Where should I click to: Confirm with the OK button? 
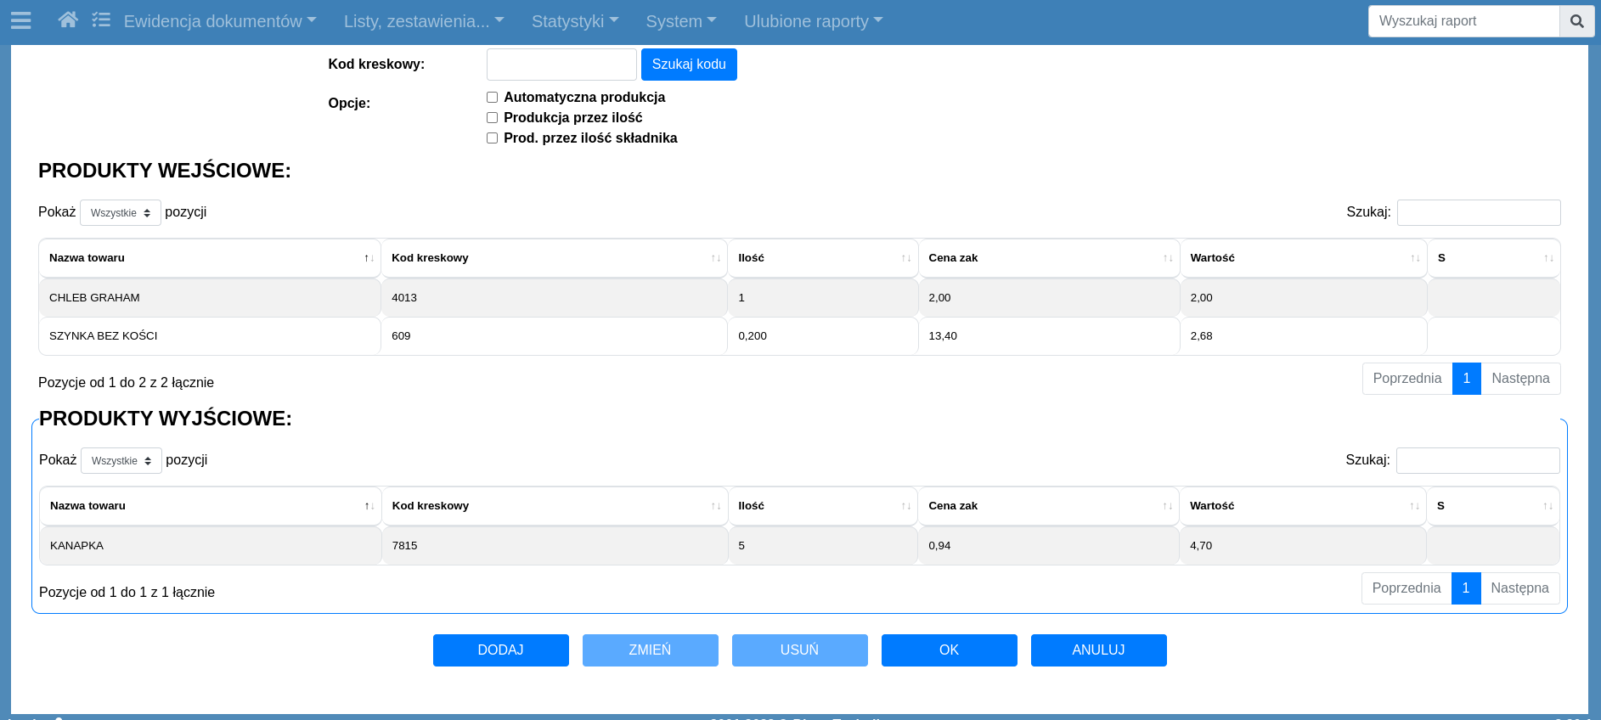coord(950,650)
